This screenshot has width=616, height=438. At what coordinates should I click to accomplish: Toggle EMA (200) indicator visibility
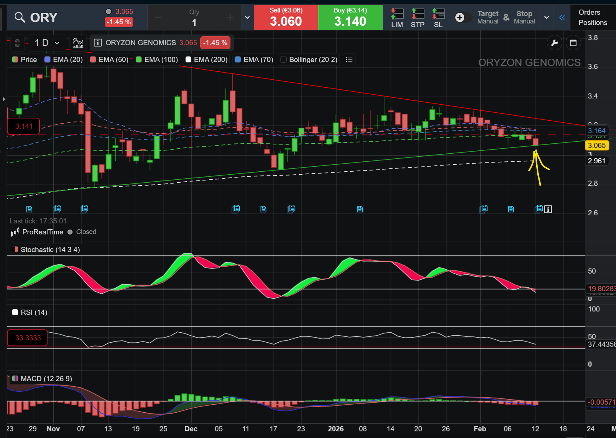(x=188, y=59)
